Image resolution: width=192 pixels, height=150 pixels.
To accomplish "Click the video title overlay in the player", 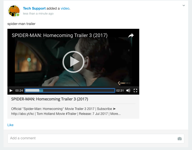I will click(x=60, y=35).
